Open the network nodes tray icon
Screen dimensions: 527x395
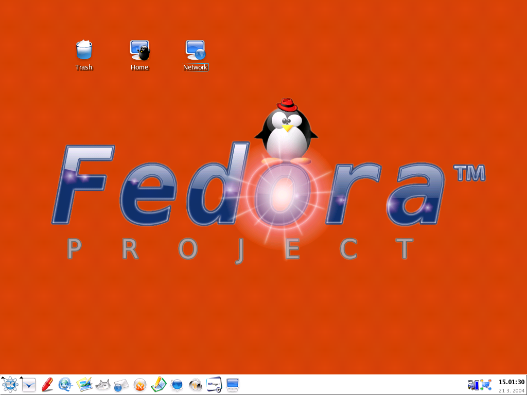[486, 385]
